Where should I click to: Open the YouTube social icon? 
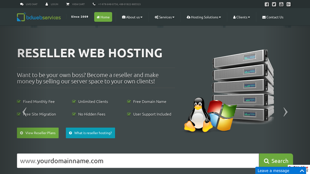(x=281, y=4)
